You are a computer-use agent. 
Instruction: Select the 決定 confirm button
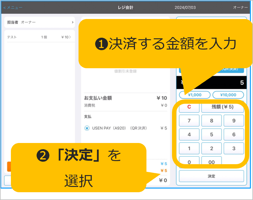pyautogui.click(x=211, y=176)
